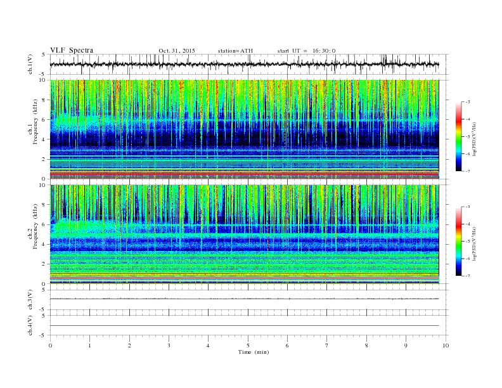Click the ch.4 flat voltage trace line

(x=244, y=326)
